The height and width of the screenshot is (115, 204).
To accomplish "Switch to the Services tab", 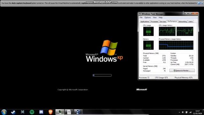I will pos(163,21).
